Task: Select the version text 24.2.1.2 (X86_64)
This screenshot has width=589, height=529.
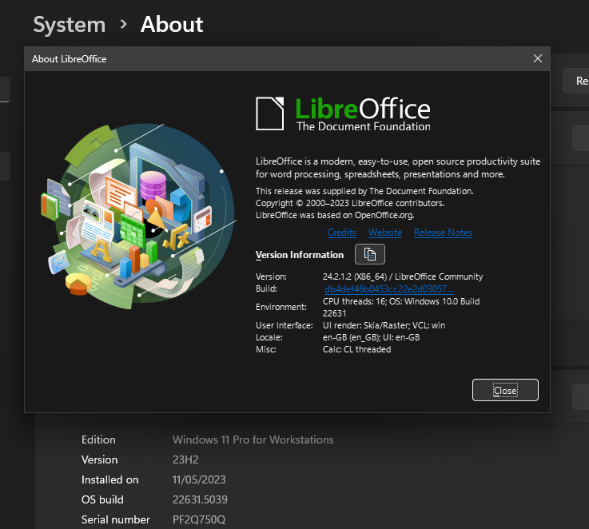Action: pos(355,276)
